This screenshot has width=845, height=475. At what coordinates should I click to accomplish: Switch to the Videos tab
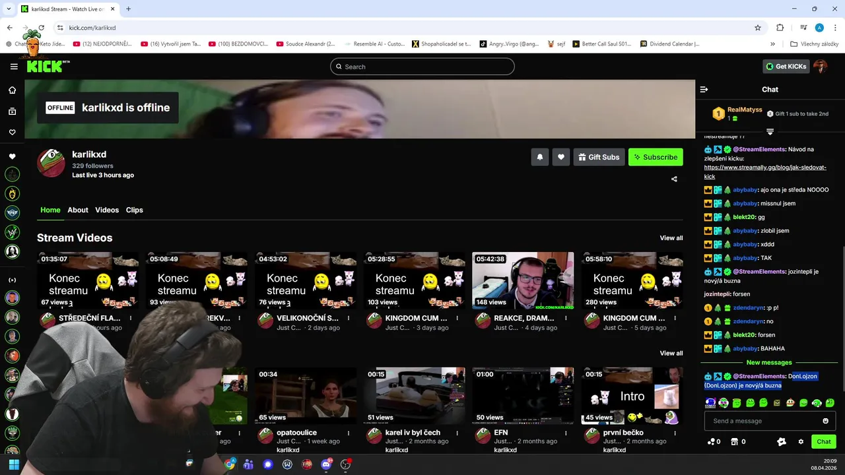(x=107, y=210)
